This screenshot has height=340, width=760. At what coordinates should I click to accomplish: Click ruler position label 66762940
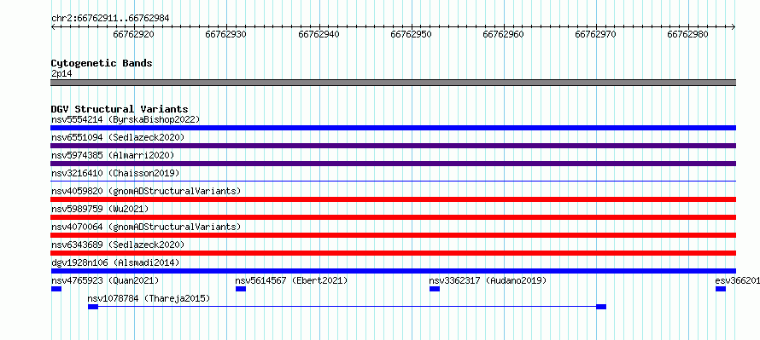click(319, 34)
